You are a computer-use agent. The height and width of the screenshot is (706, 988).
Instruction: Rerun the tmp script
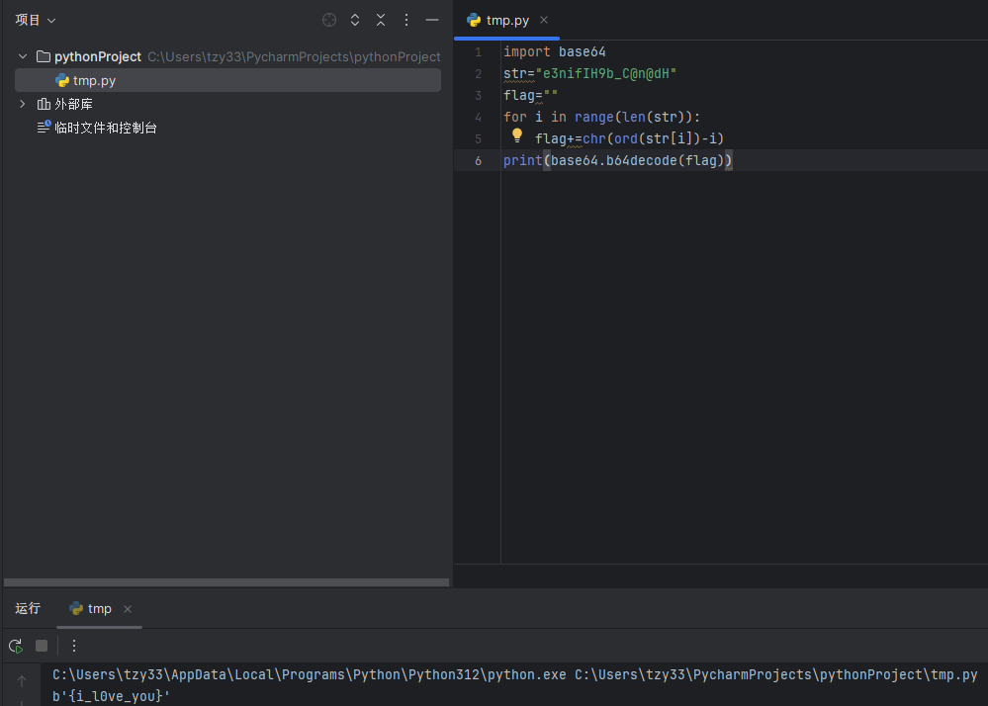[16, 646]
